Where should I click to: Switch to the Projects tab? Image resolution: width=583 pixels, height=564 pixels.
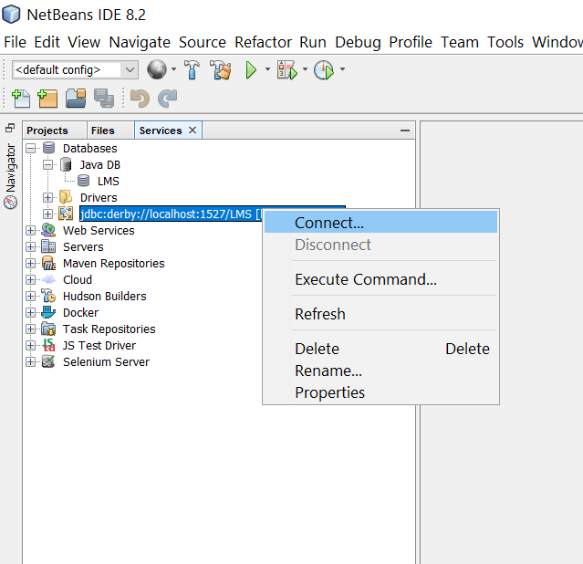pos(55,131)
